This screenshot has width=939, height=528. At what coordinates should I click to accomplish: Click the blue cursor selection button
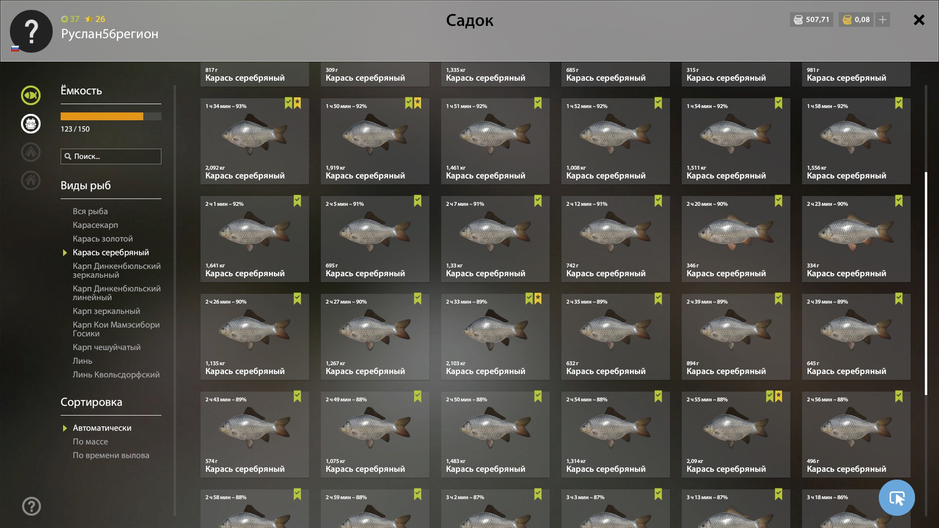tap(896, 498)
